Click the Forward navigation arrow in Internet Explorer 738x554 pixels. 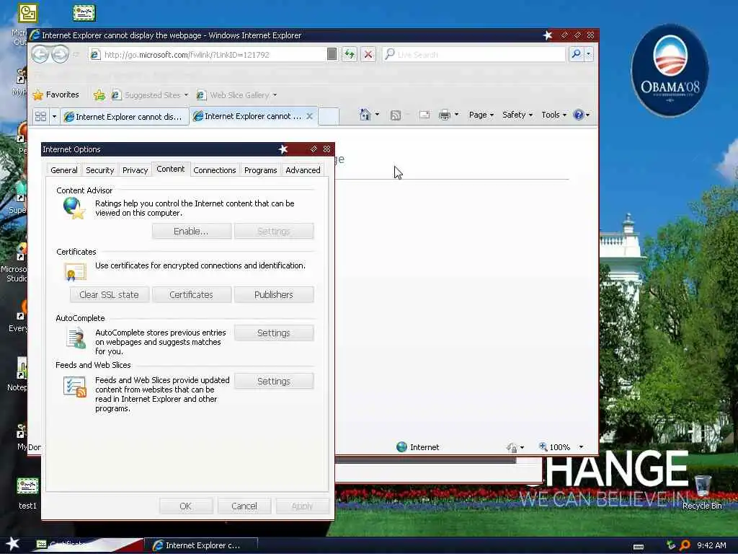pos(61,54)
